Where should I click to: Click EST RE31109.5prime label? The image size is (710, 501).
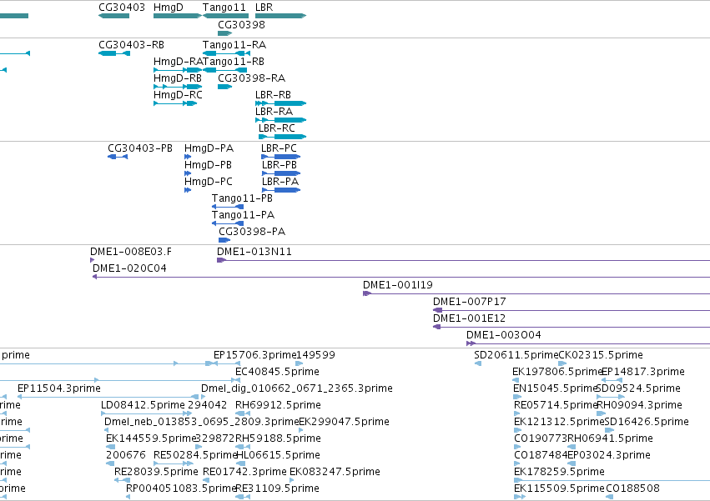pos(277,488)
